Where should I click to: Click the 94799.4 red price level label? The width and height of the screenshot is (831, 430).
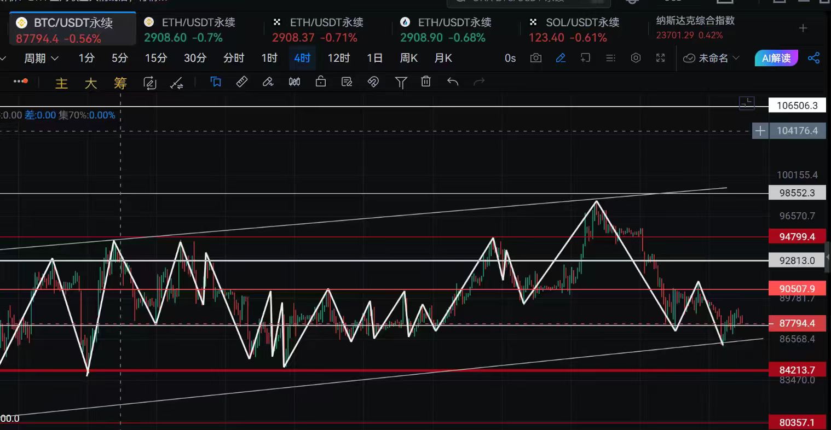(797, 237)
